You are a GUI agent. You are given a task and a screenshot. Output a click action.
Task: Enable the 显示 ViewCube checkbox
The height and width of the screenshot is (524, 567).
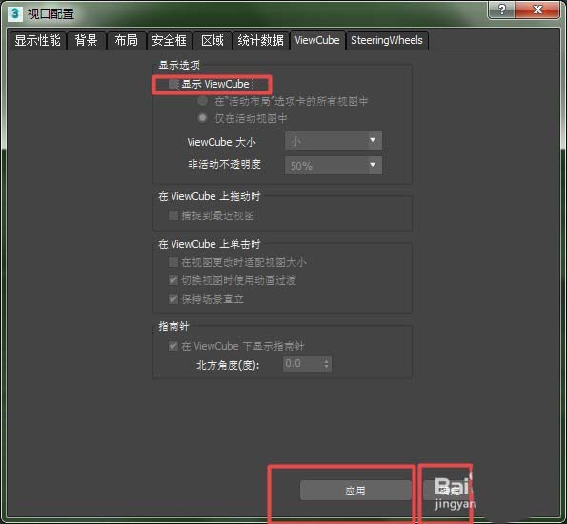tap(173, 85)
